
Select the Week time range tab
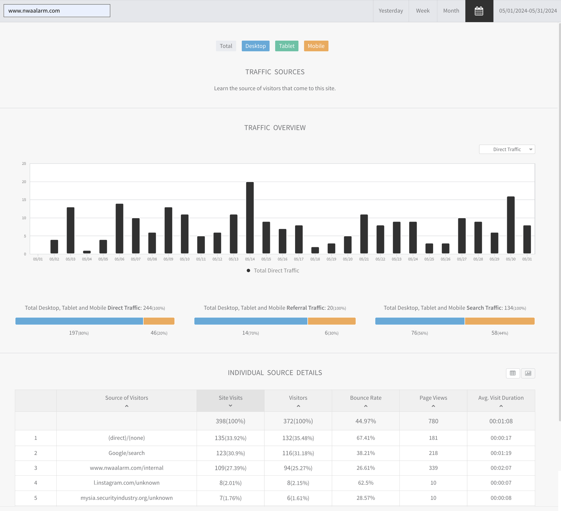pos(423,11)
